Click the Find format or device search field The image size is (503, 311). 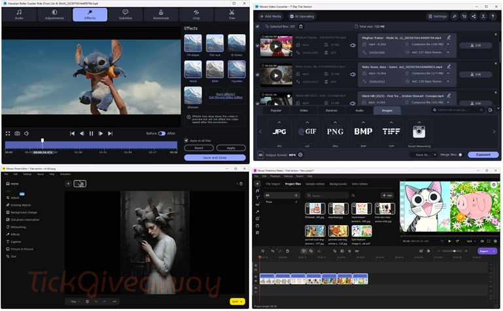coord(457,110)
